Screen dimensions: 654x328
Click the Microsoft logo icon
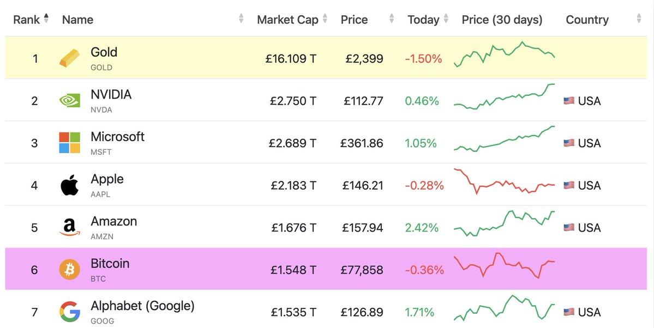[69, 143]
